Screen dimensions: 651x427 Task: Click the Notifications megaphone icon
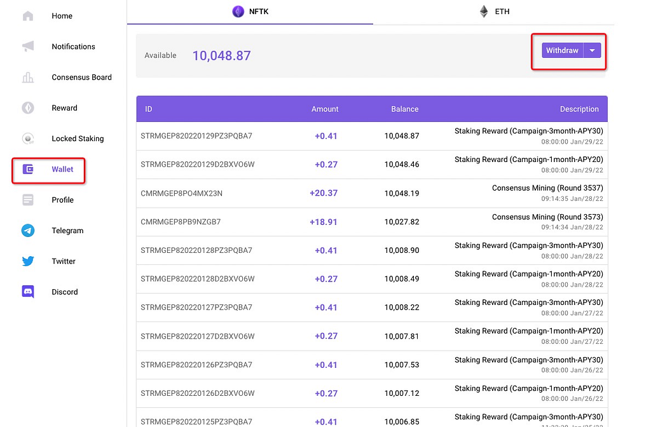tap(28, 46)
